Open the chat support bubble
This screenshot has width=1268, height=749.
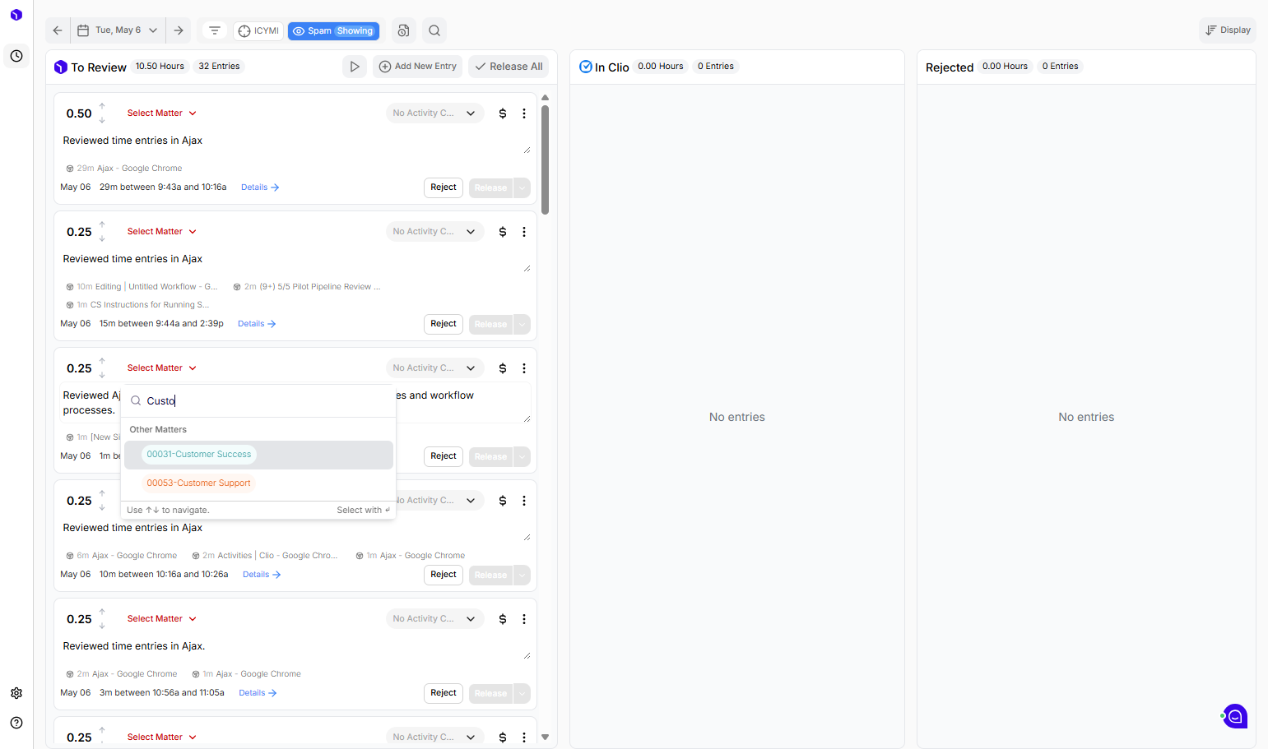click(1234, 716)
